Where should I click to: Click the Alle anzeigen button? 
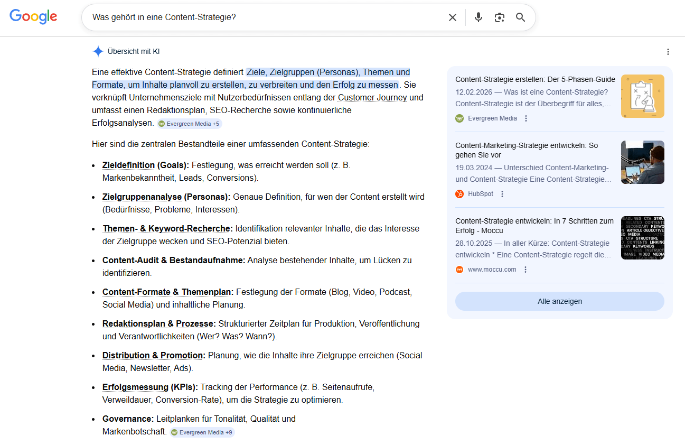point(559,301)
